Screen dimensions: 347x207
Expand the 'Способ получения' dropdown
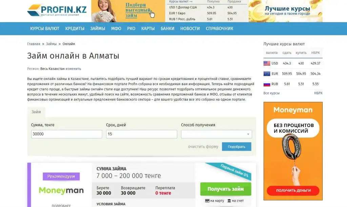[217, 134]
